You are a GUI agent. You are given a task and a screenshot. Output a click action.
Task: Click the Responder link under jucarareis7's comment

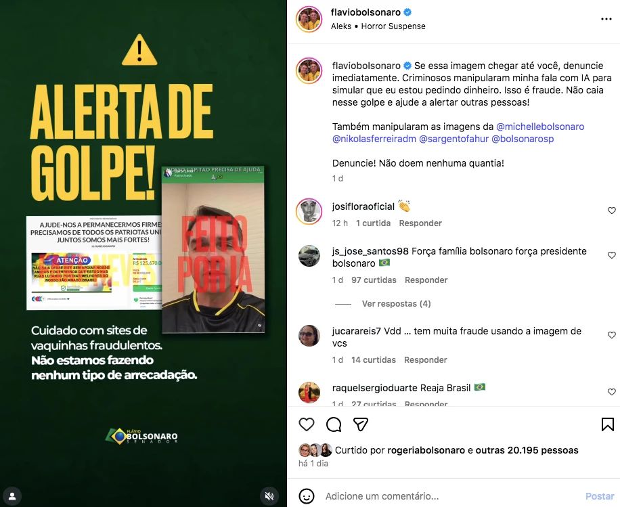pyautogui.click(x=426, y=360)
